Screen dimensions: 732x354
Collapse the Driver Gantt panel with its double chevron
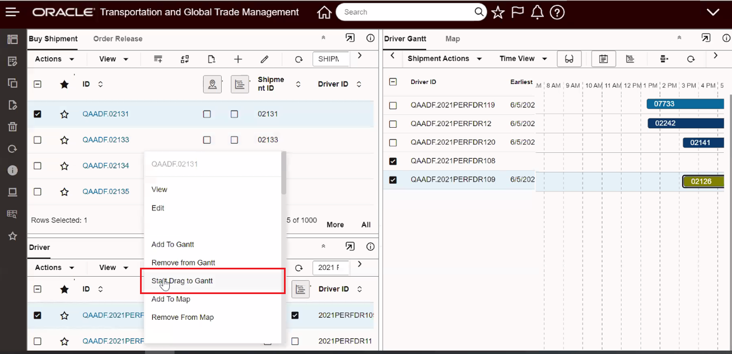[x=679, y=38]
